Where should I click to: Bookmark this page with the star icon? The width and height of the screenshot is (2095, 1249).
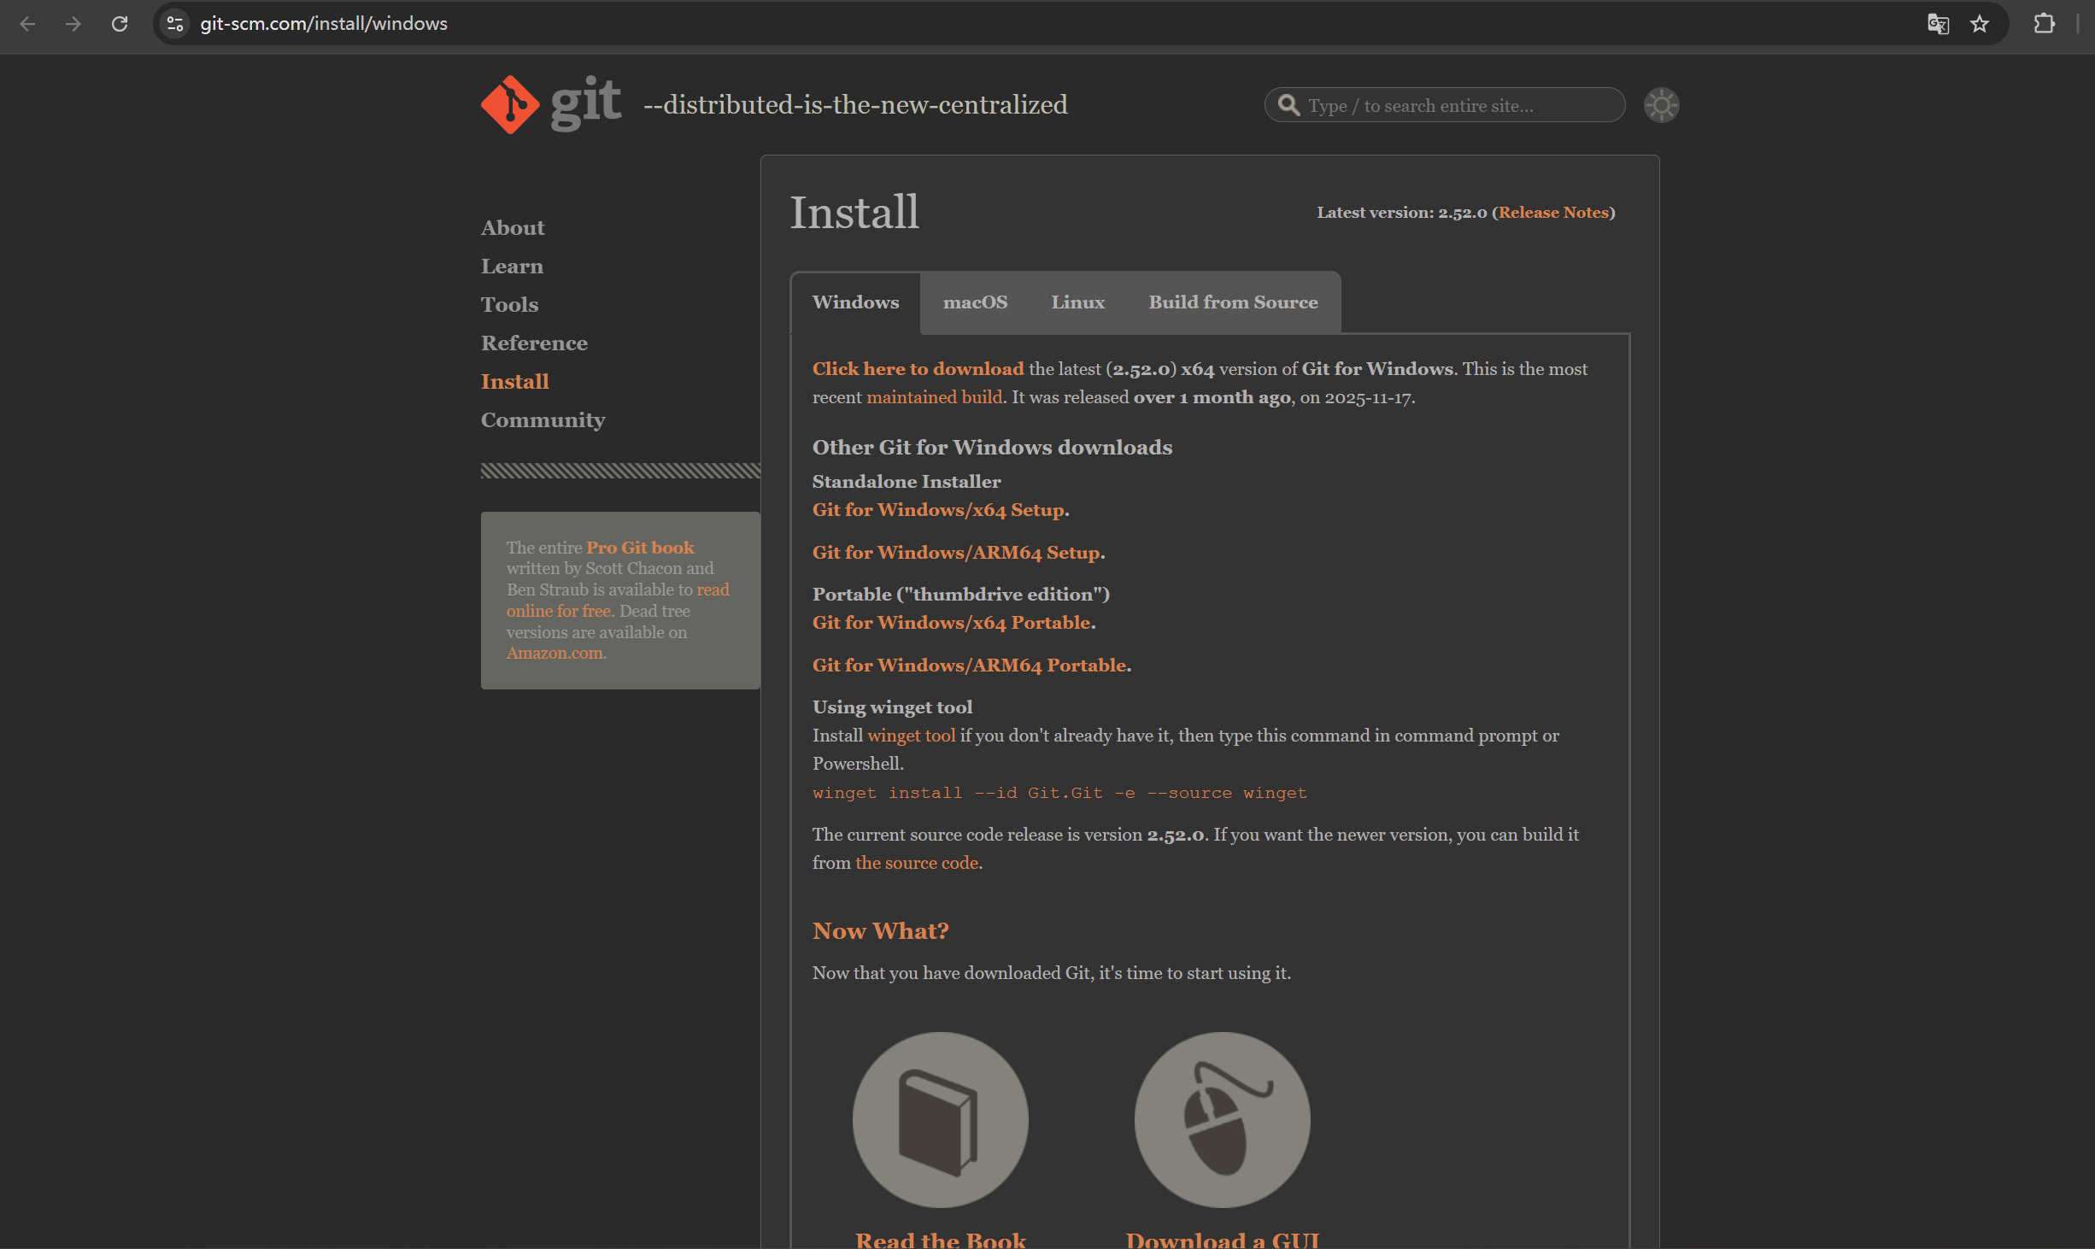coord(1981,24)
